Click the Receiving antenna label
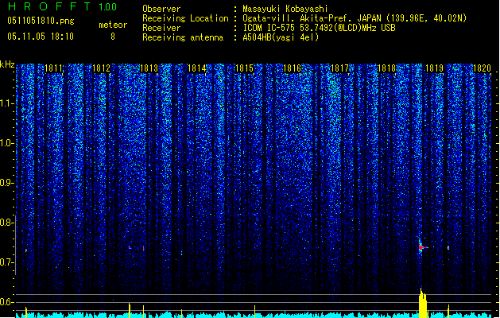 click(183, 37)
